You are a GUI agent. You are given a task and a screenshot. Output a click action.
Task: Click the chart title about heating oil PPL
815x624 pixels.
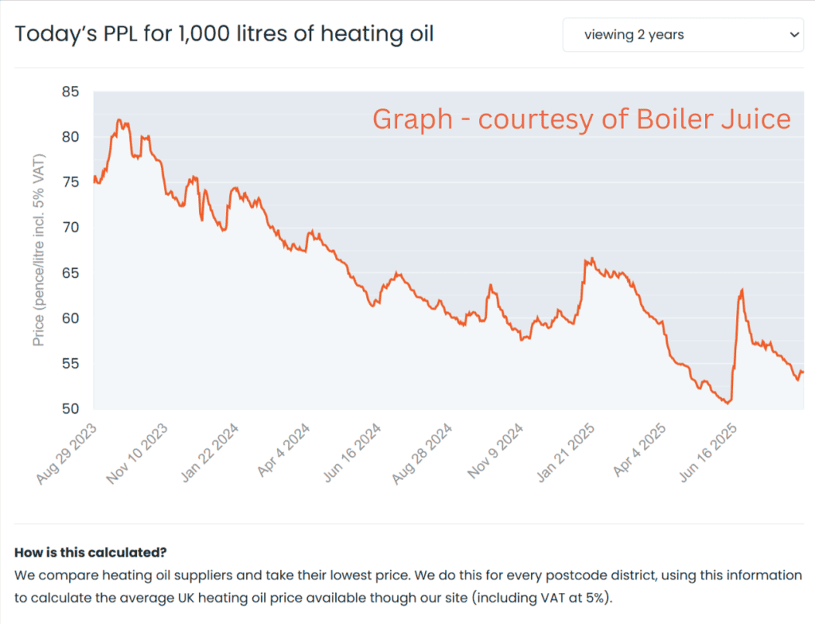(225, 33)
